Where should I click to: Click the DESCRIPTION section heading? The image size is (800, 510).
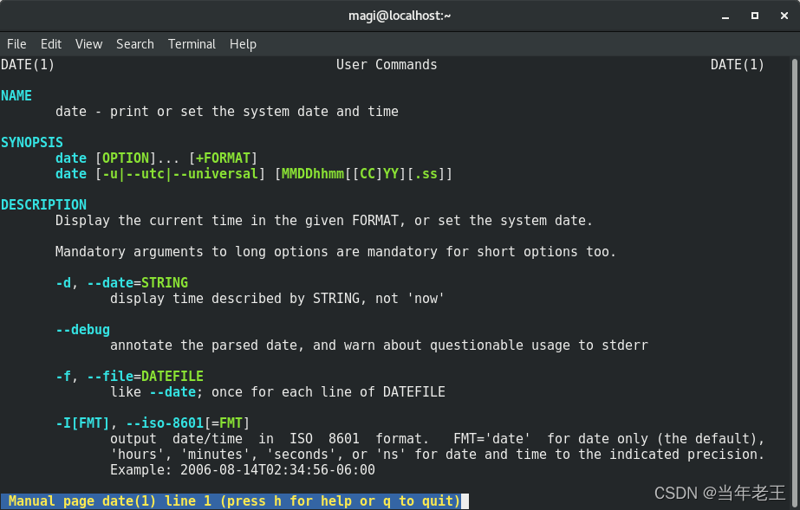44,205
